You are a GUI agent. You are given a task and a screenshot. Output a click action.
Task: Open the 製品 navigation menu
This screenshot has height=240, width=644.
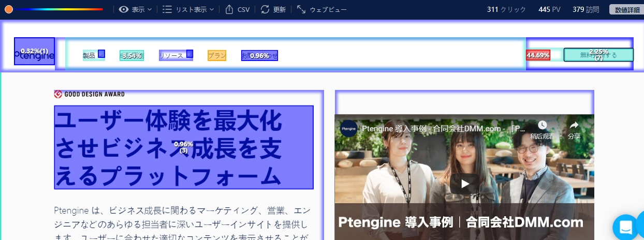[x=94, y=55]
